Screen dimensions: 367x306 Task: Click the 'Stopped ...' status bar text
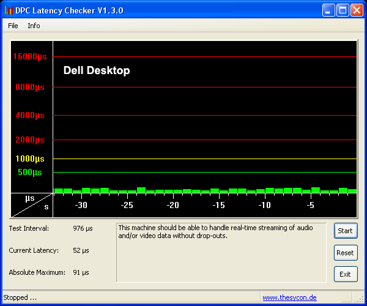20,297
